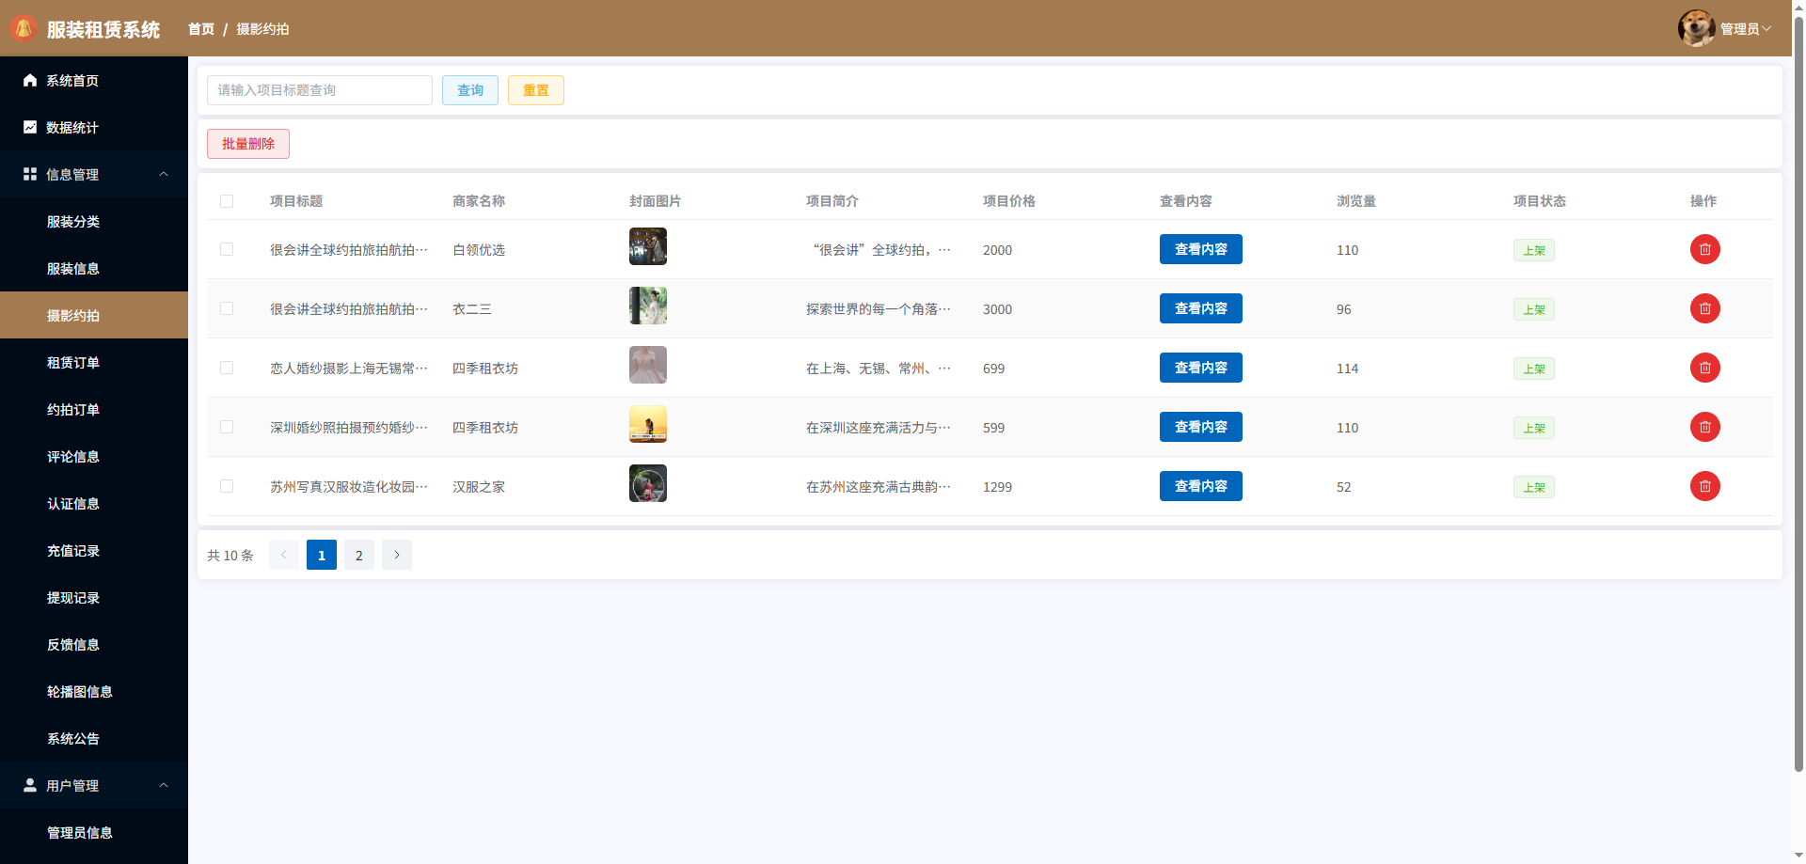Open the cover image of the 白领优选 row

click(648, 246)
